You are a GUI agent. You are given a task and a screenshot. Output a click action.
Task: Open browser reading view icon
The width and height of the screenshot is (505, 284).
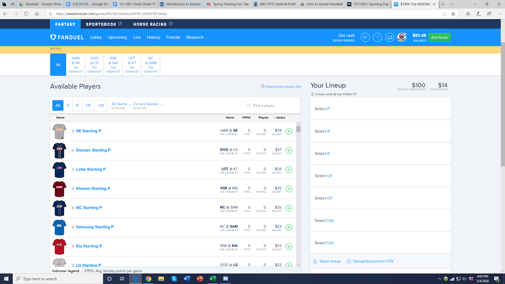[x=444, y=14]
